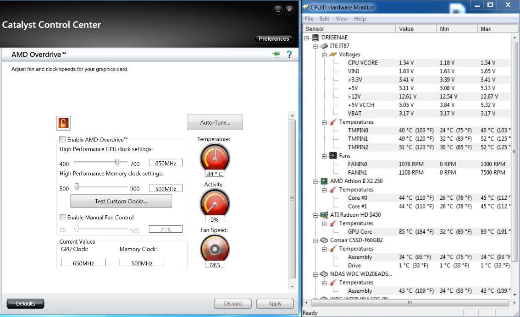Click the Temperature gauge dial

(215, 158)
